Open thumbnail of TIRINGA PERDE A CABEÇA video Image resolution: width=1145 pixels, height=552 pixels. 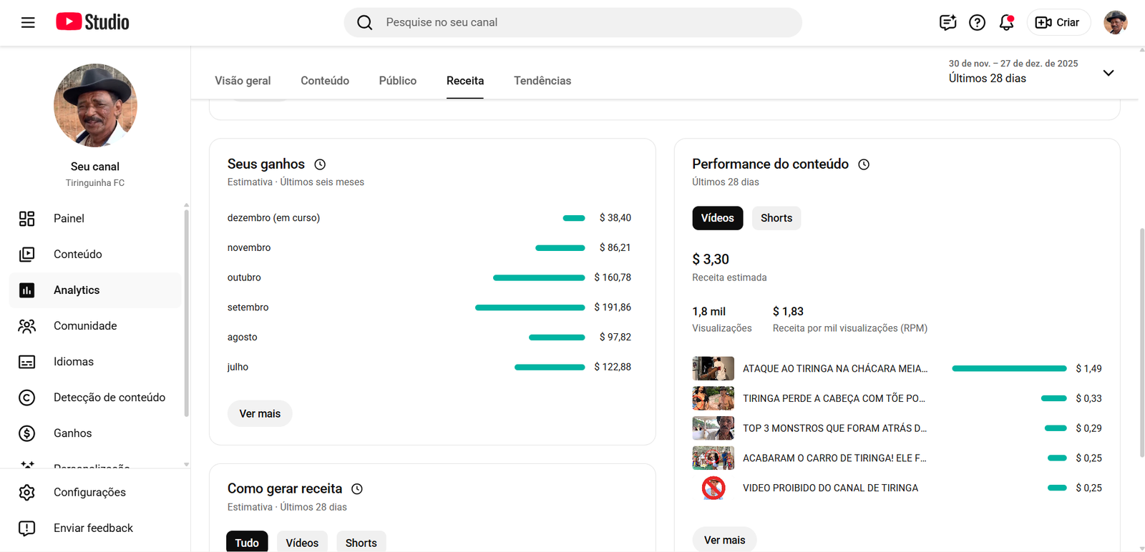point(713,398)
